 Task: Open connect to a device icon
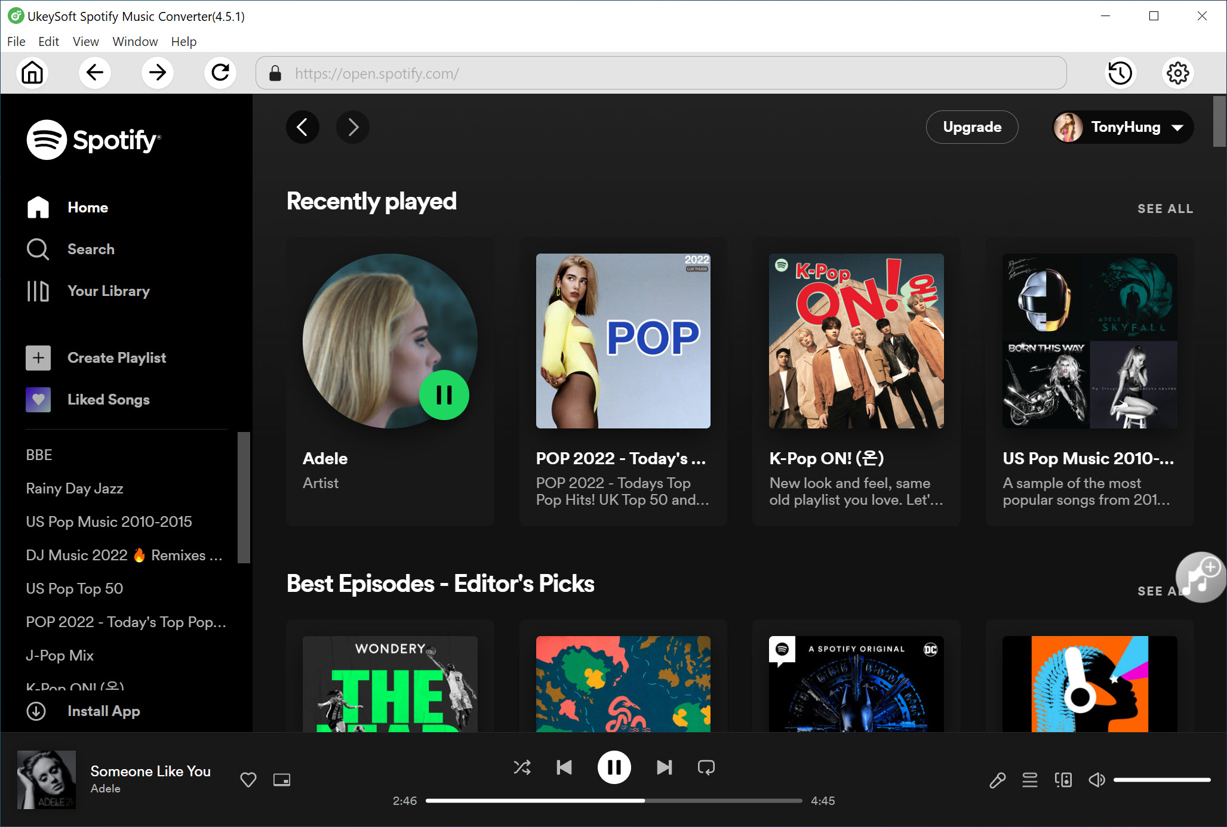pos(1063,779)
